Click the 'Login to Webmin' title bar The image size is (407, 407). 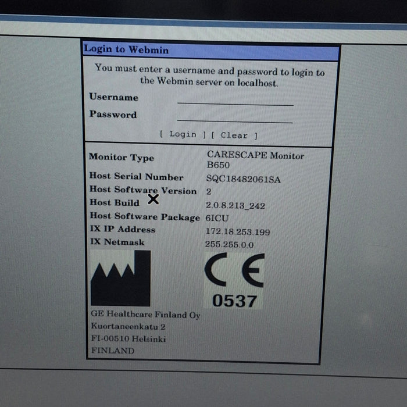[210, 50]
